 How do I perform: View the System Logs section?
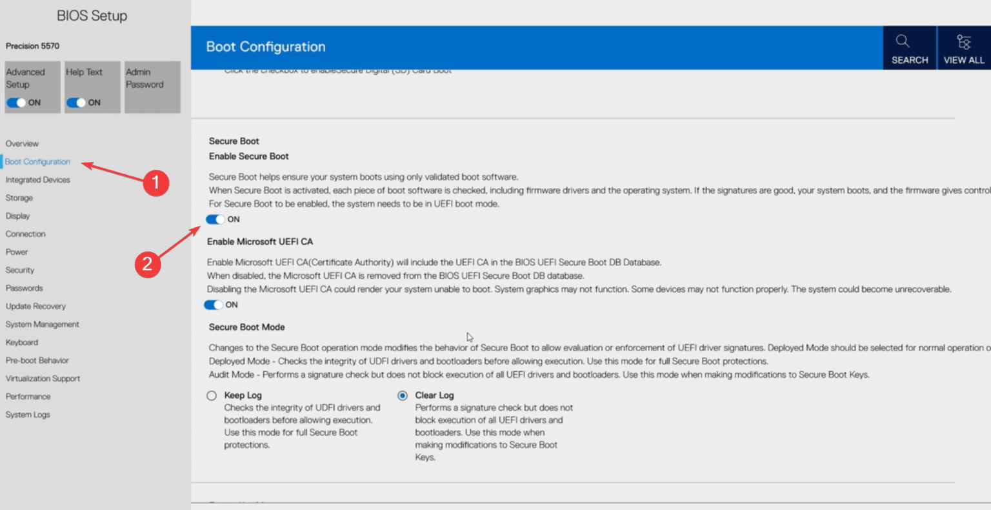coord(27,414)
